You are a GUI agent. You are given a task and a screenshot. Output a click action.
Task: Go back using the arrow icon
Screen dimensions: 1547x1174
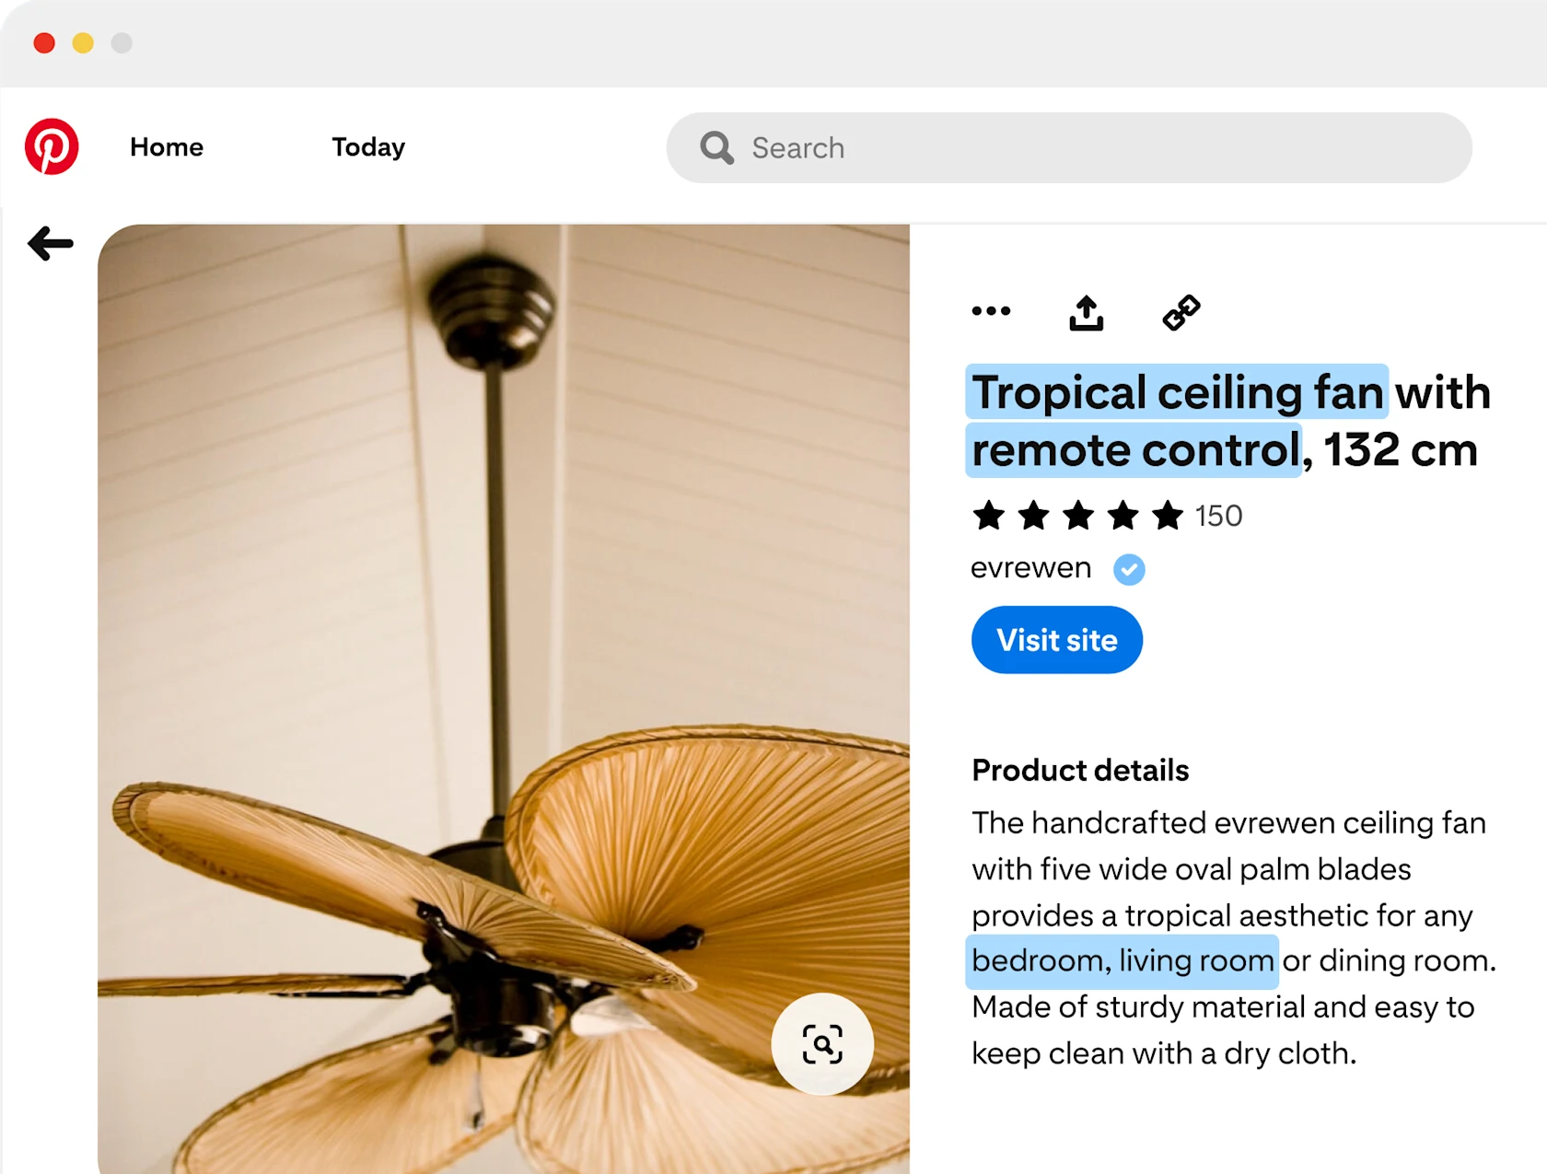(x=51, y=244)
